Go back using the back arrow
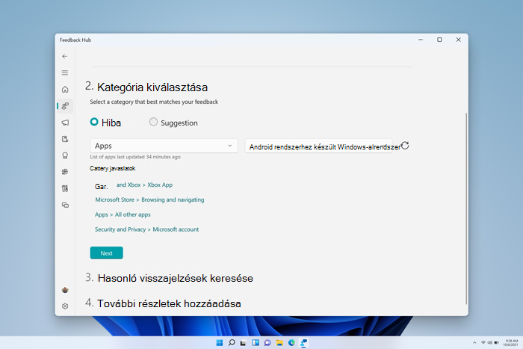523x349 pixels. point(65,56)
